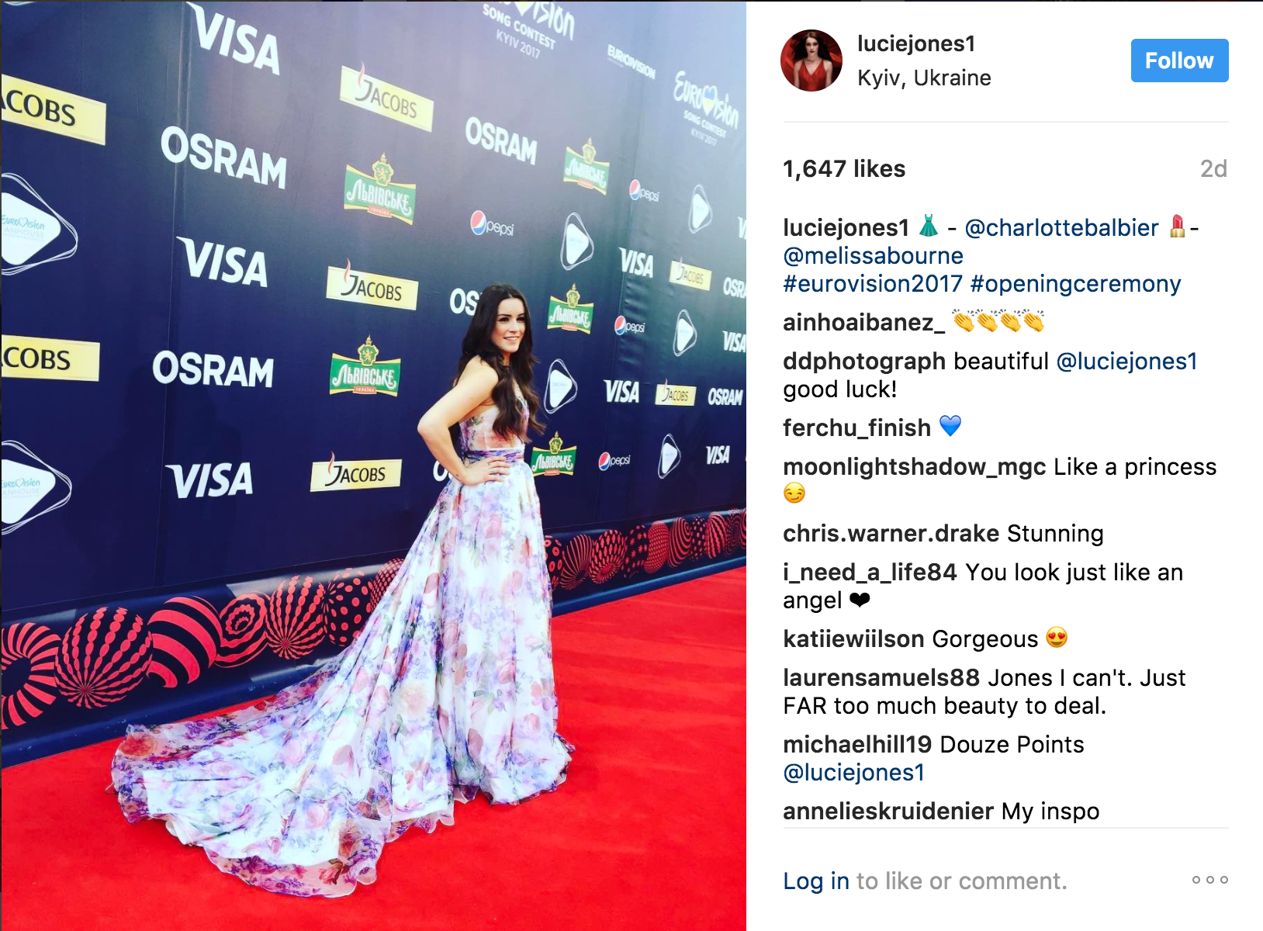Click the Follow button

(1179, 61)
